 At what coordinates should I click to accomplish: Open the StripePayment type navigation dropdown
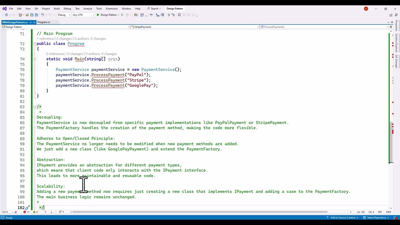pos(195,27)
